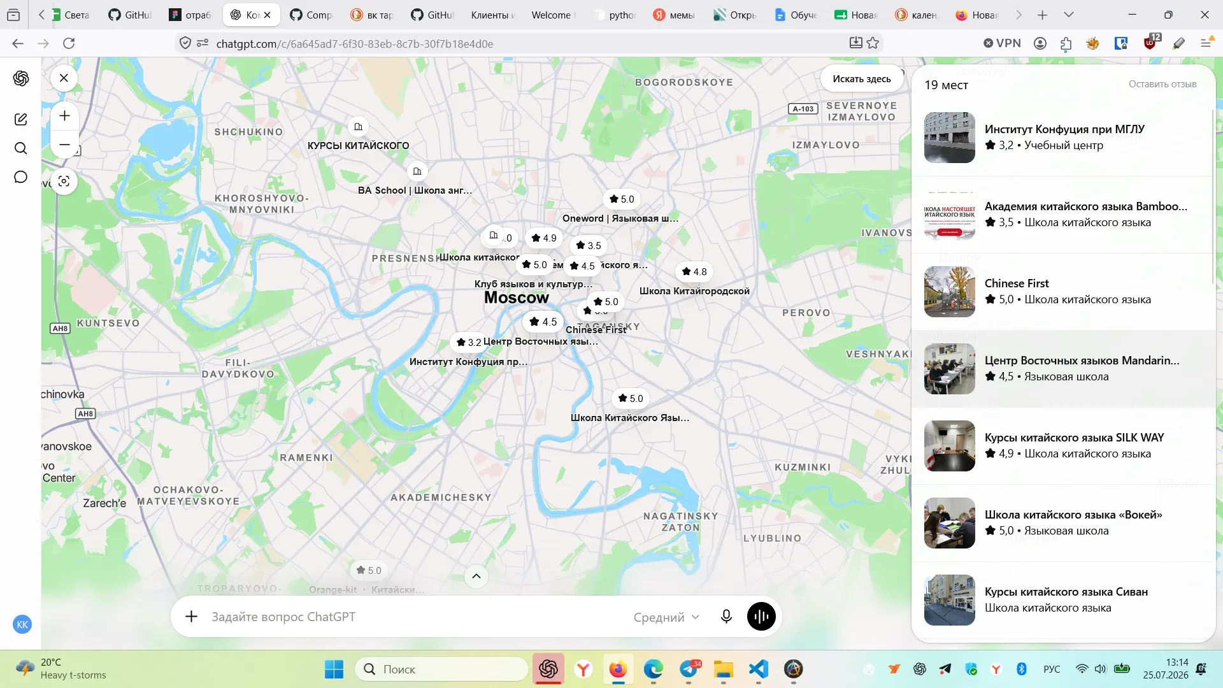
Task: Toggle the VPN button
Action: [x=1002, y=43]
